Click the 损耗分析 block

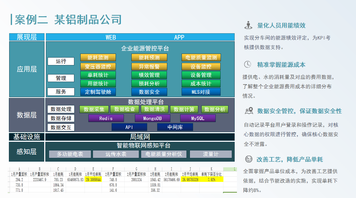[x=149, y=83]
